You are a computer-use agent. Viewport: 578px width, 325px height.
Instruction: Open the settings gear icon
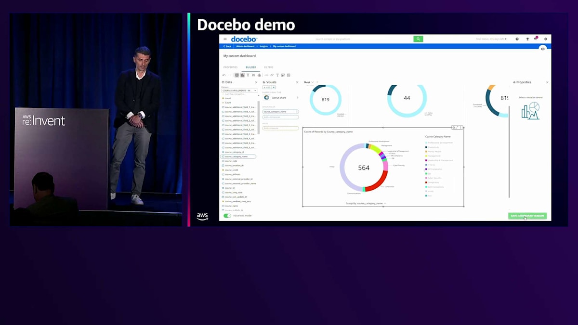(x=546, y=39)
